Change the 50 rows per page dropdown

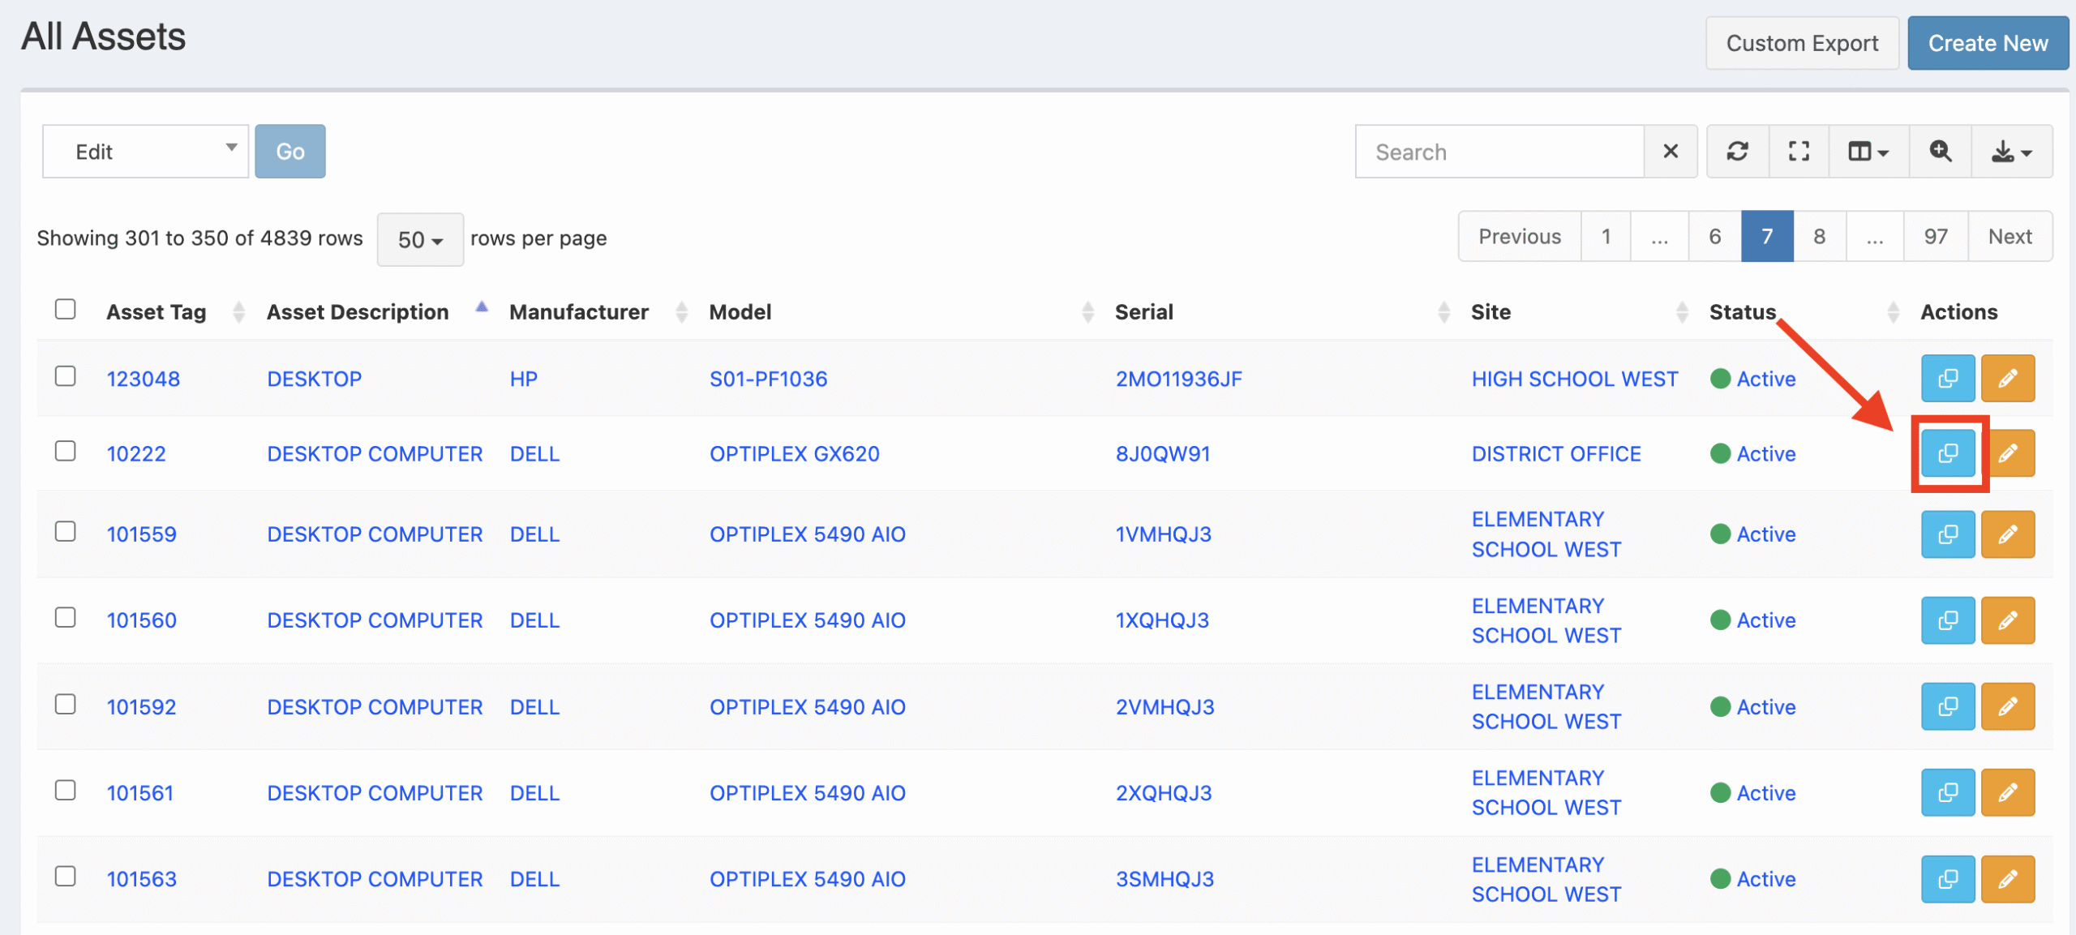tap(420, 239)
